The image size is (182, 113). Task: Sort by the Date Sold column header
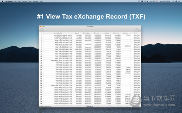[x=96, y=33]
